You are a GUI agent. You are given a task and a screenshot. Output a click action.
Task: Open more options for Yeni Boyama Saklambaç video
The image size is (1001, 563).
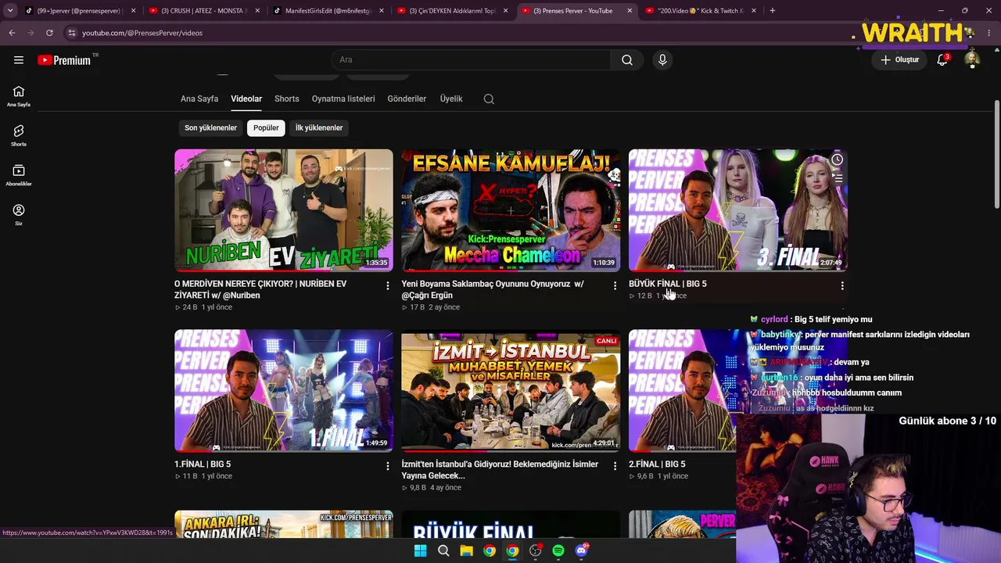[615, 286]
